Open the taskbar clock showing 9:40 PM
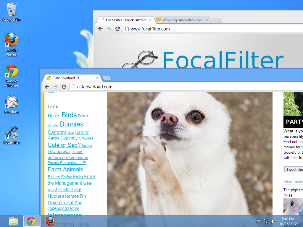The width and height of the screenshot is (303, 227). click(x=288, y=221)
